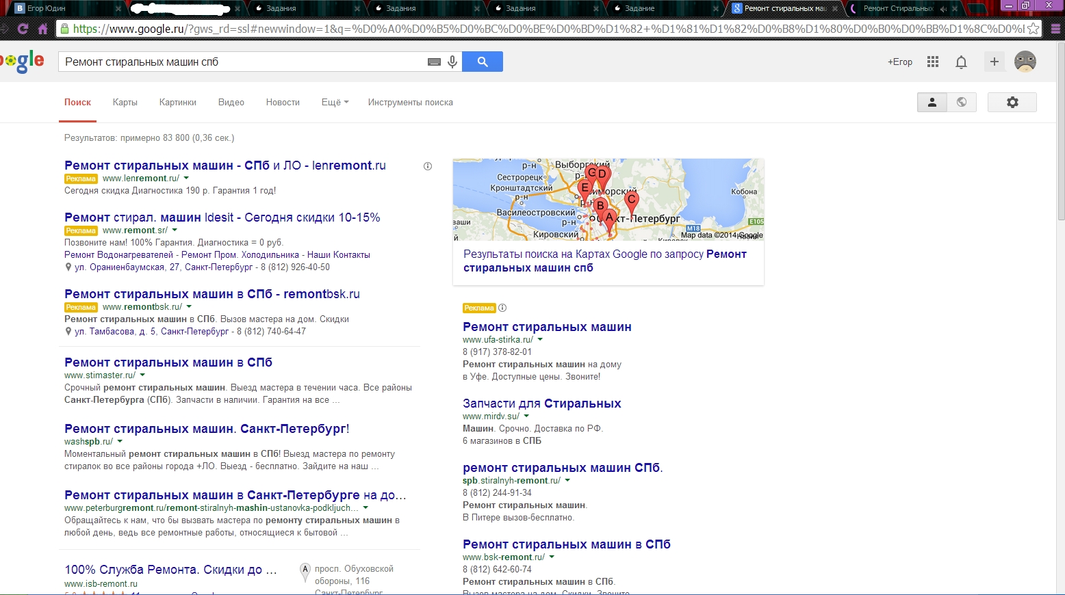Open dropdown arrow next to spb.stiralnyh-remont.ru
1065x595 pixels.
[567, 481]
